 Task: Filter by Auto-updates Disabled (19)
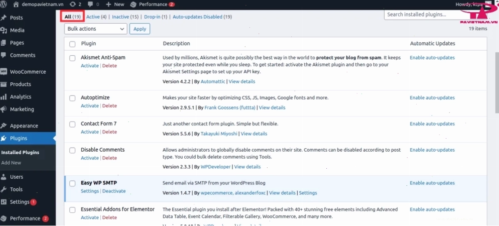tap(202, 17)
